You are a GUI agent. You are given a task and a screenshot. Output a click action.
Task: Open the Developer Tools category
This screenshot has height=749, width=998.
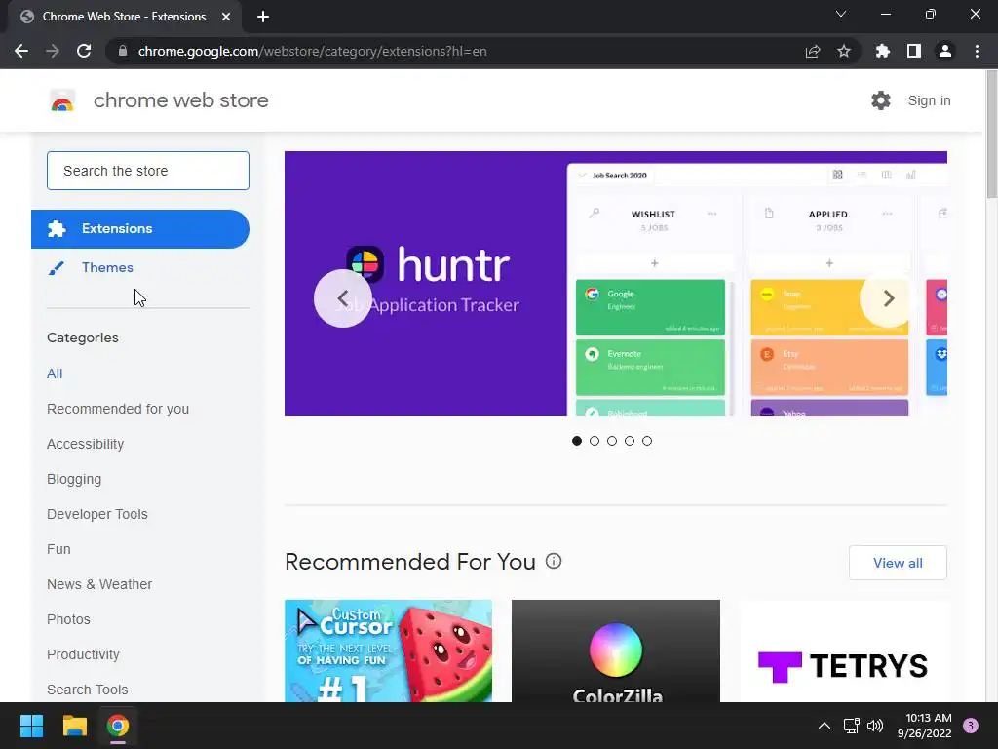tap(96, 514)
